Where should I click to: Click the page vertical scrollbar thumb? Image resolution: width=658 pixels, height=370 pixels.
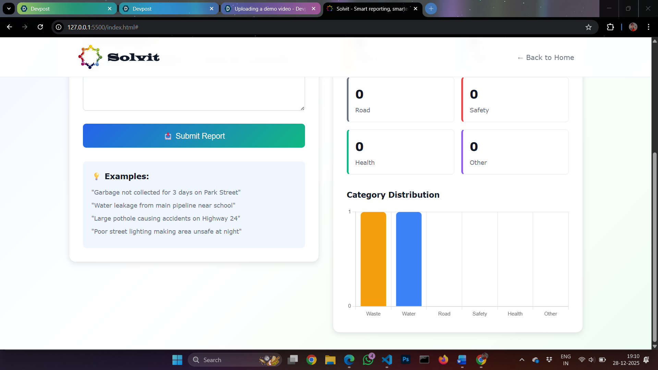tap(655, 247)
